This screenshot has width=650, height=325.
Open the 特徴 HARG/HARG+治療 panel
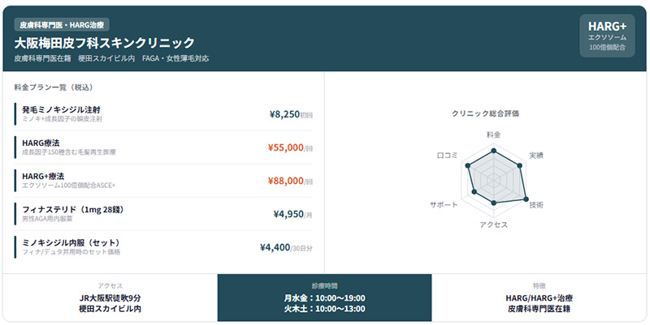[539, 298]
